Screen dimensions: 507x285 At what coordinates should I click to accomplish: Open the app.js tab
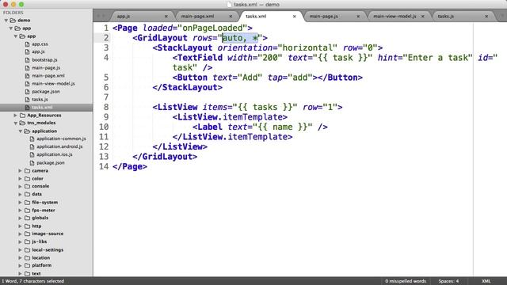124,16
